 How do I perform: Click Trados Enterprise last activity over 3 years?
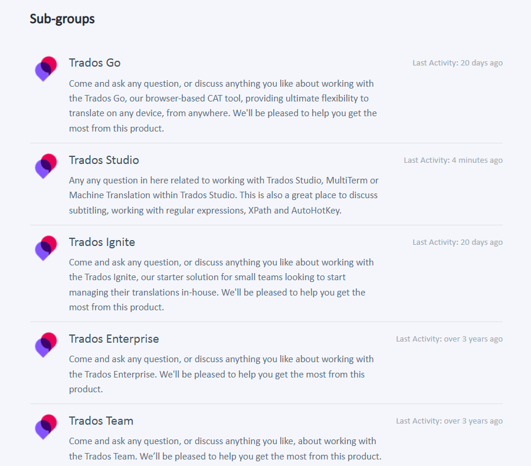[450, 339]
